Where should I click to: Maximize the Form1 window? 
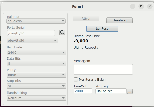pyautogui.click(x=141, y=6)
